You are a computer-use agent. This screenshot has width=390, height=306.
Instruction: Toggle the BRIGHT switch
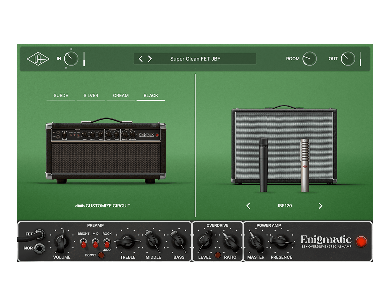point(83,242)
